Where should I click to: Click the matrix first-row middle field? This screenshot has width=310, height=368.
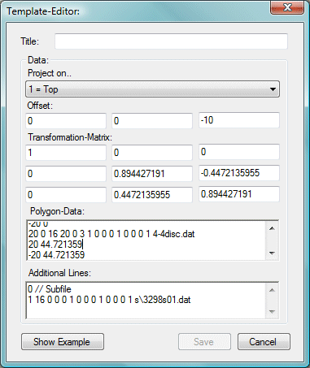coord(152,153)
